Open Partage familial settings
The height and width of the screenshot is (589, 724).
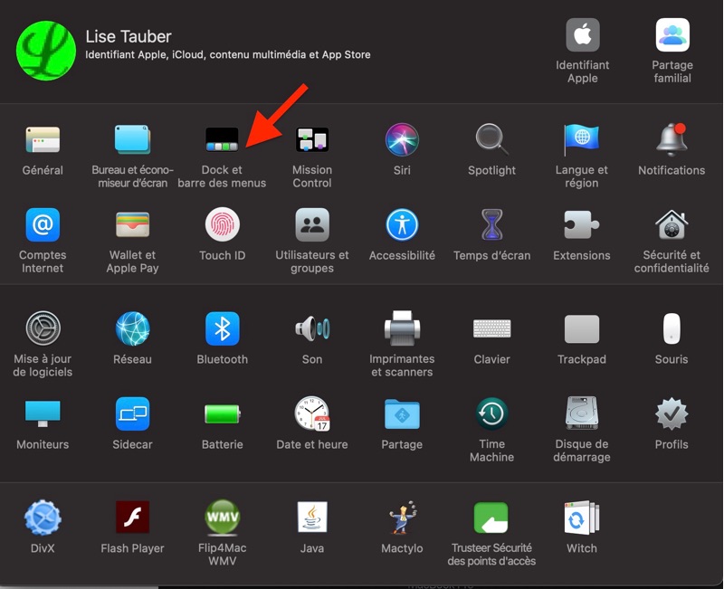click(x=672, y=36)
